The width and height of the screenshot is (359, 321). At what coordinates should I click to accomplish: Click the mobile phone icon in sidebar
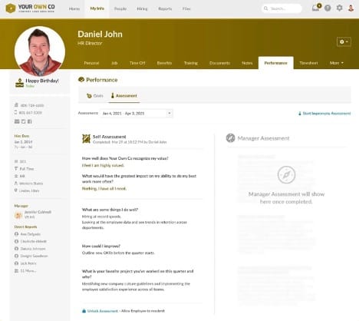pos(16,112)
